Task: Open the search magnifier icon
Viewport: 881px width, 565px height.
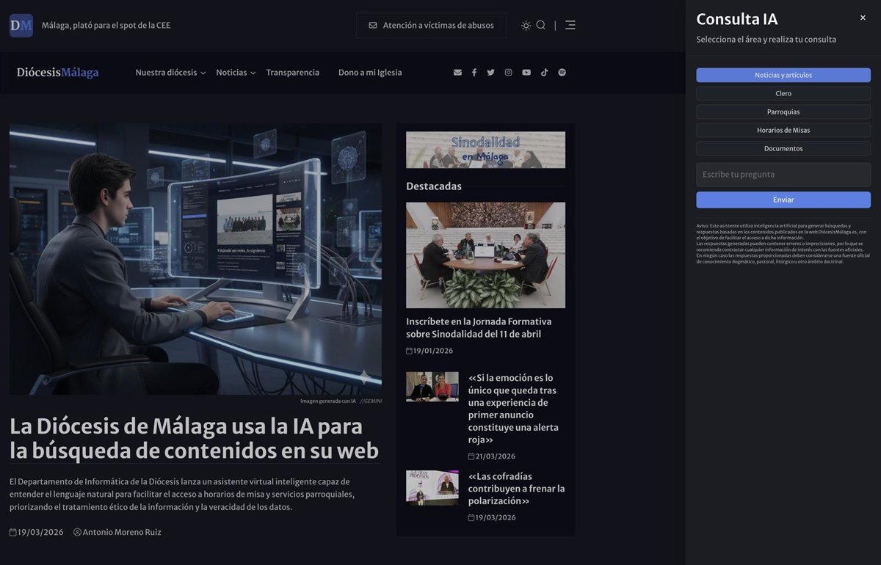Action: pyautogui.click(x=541, y=25)
